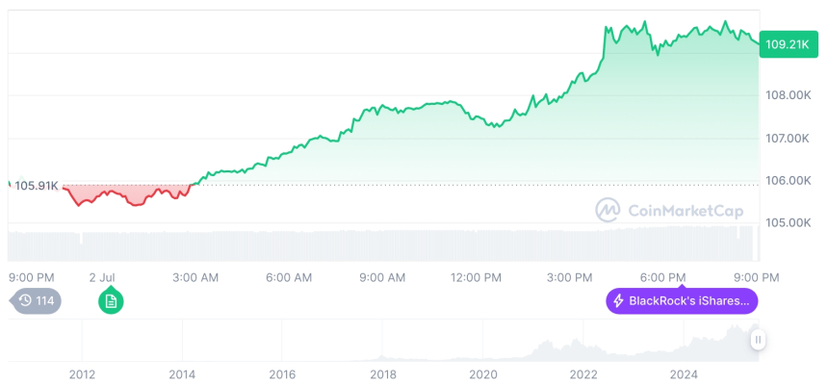The height and width of the screenshot is (386, 828).
Task: Click the 105.00K price axis label
Action: click(787, 222)
